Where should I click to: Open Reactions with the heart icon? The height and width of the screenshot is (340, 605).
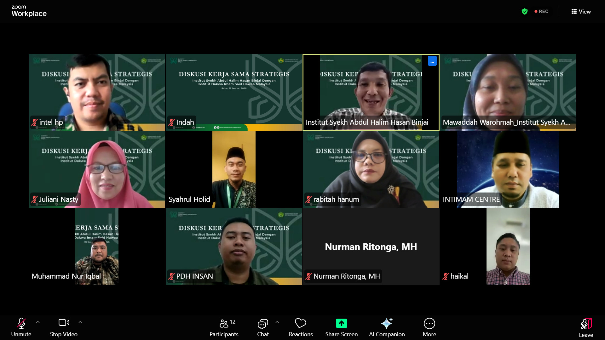(x=301, y=323)
